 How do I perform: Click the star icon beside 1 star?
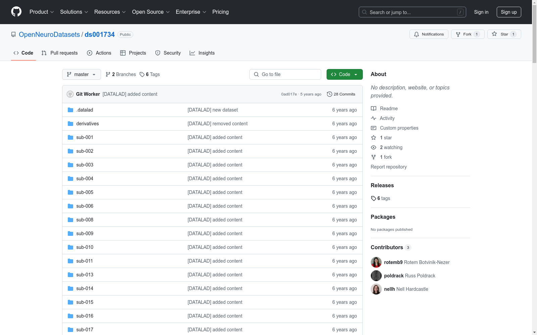[374, 138]
